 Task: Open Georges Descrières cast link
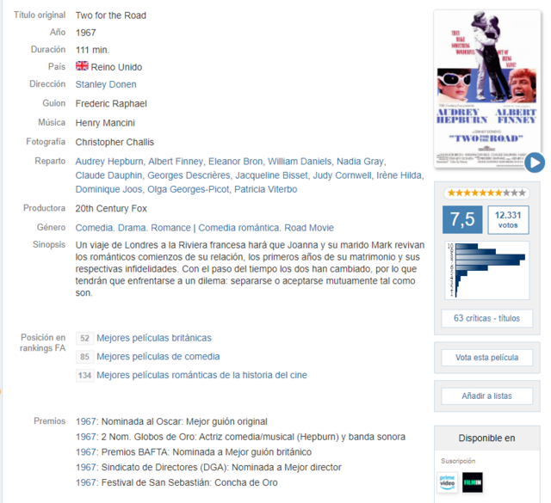pyautogui.click(x=189, y=175)
